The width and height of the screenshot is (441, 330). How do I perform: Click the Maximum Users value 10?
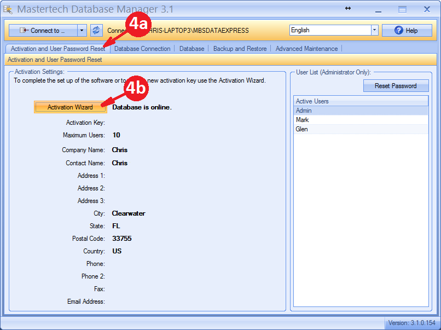click(x=116, y=135)
